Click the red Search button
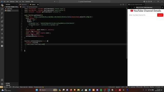The width and height of the screenshot is (164, 92). (x=160, y=15)
